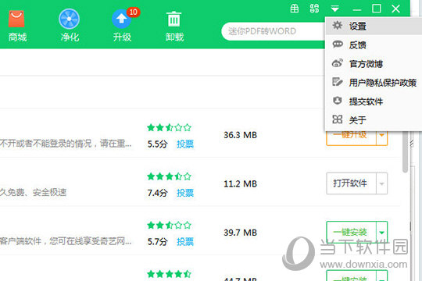Open the 商城 store tab

(17, 26)
